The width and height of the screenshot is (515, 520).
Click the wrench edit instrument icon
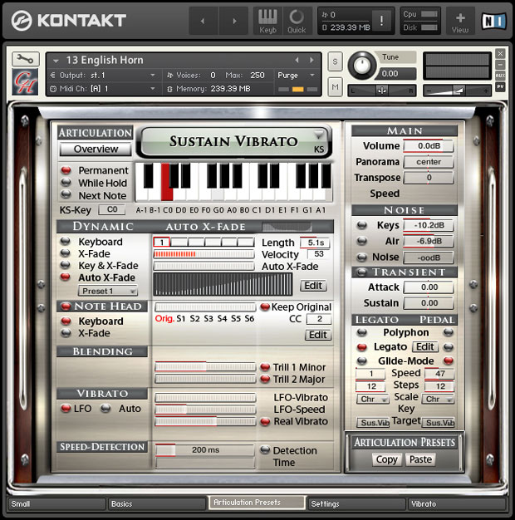click(x=24, y=59)
